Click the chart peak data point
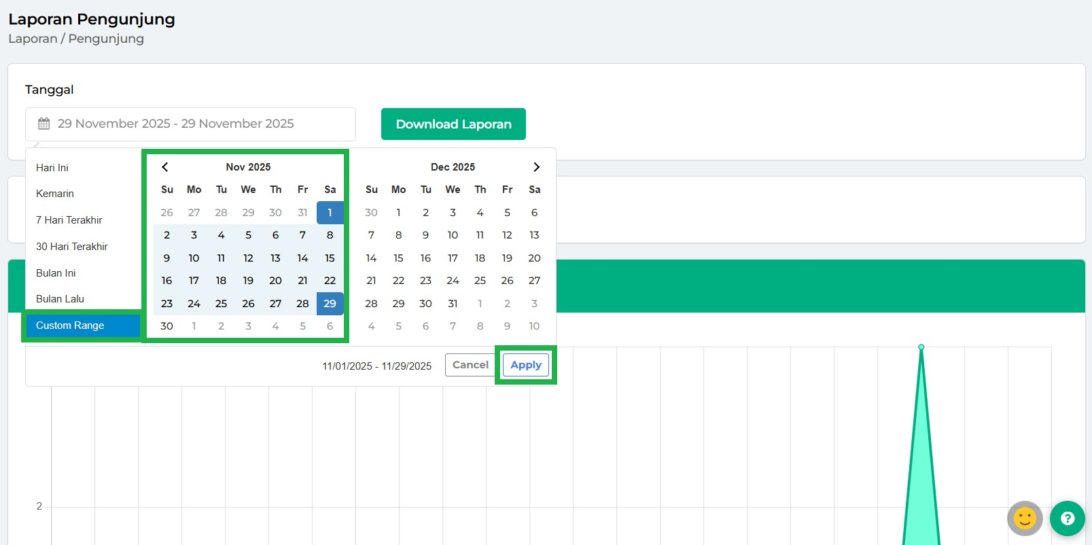This screenshot has width=1092, height=545. [x=921, y=347]
